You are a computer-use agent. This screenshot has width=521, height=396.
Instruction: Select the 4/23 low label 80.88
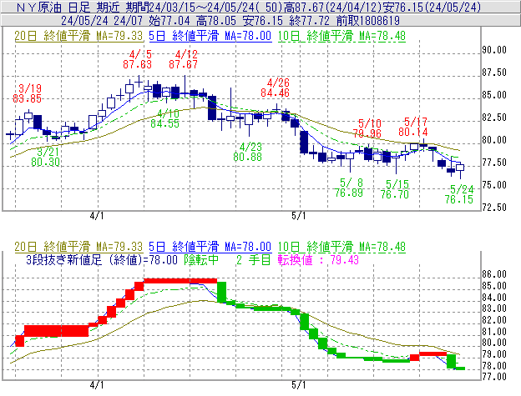247,152
